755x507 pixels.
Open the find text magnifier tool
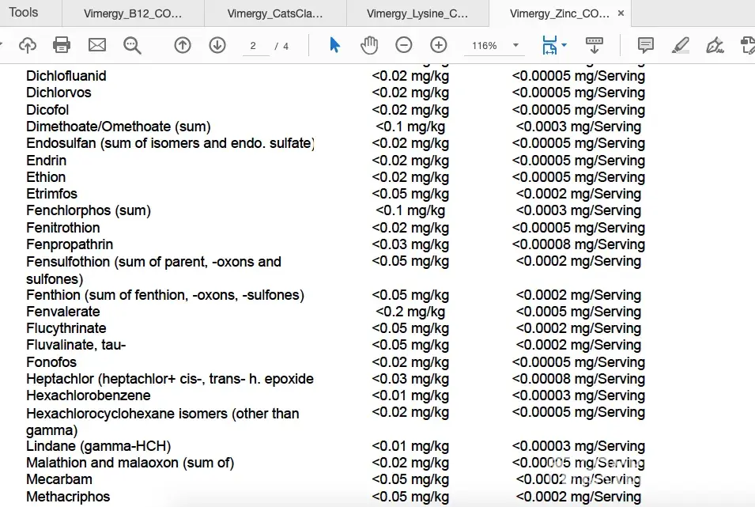pyautogui.click(x=132, y=46)
